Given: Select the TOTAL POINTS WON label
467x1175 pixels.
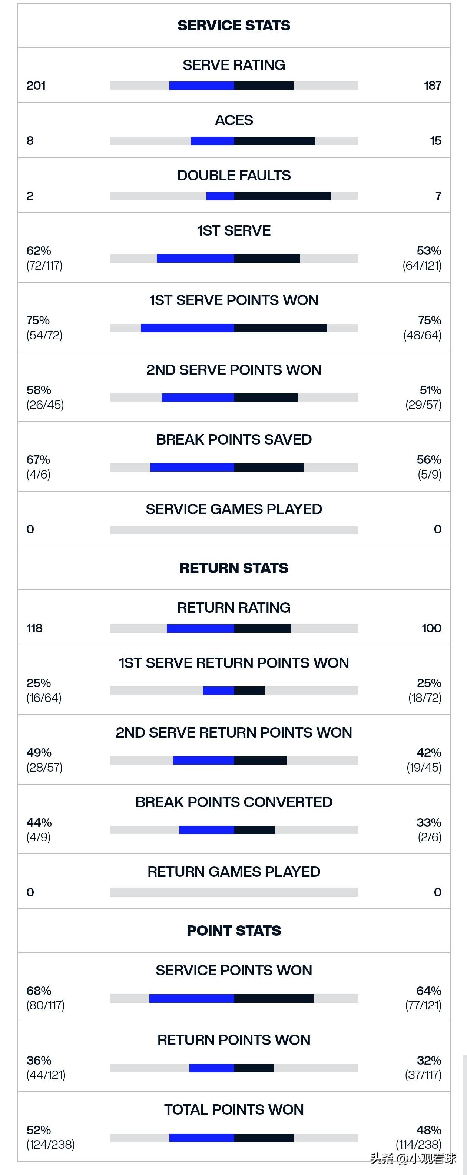Looking at the screenshot, I should point(234,1109).
